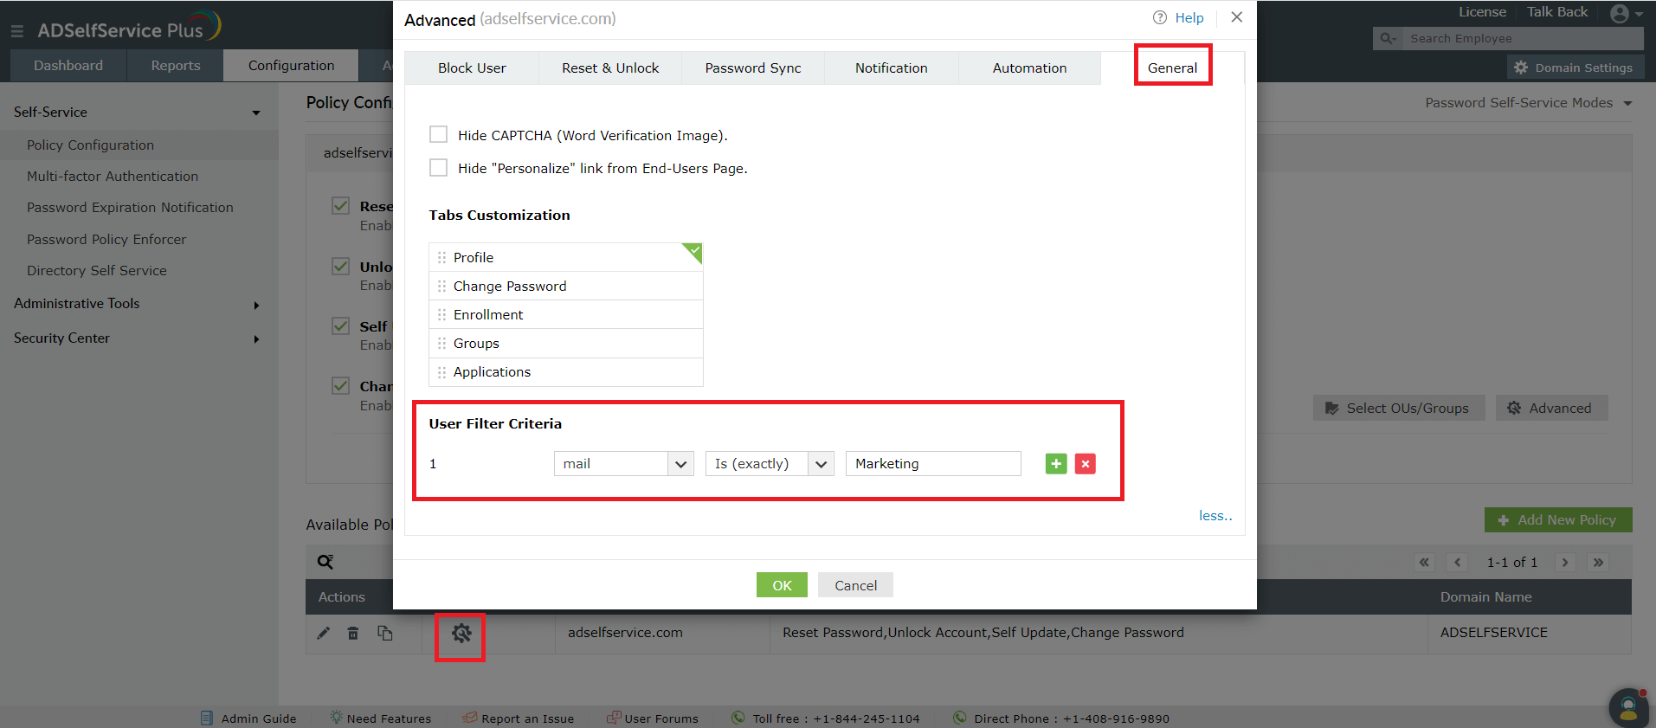The width and height of the screenshot is (1656, 728).
Task: Toggle the Change Password policy checkbox in background
Action: pyautogui.click(x=341, y=385)
